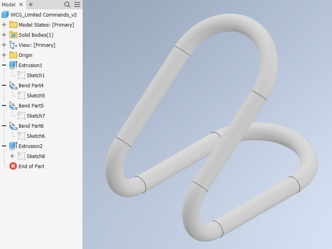This screenshot has width=332, height=249.
Task: Select Sketch5 in the tree
Action: (x=36, y=95)
